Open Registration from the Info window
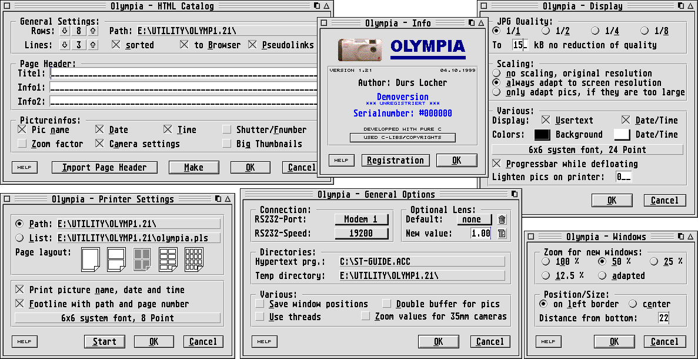The width and height of the screenshot is (698, 359). pos(395,160)
